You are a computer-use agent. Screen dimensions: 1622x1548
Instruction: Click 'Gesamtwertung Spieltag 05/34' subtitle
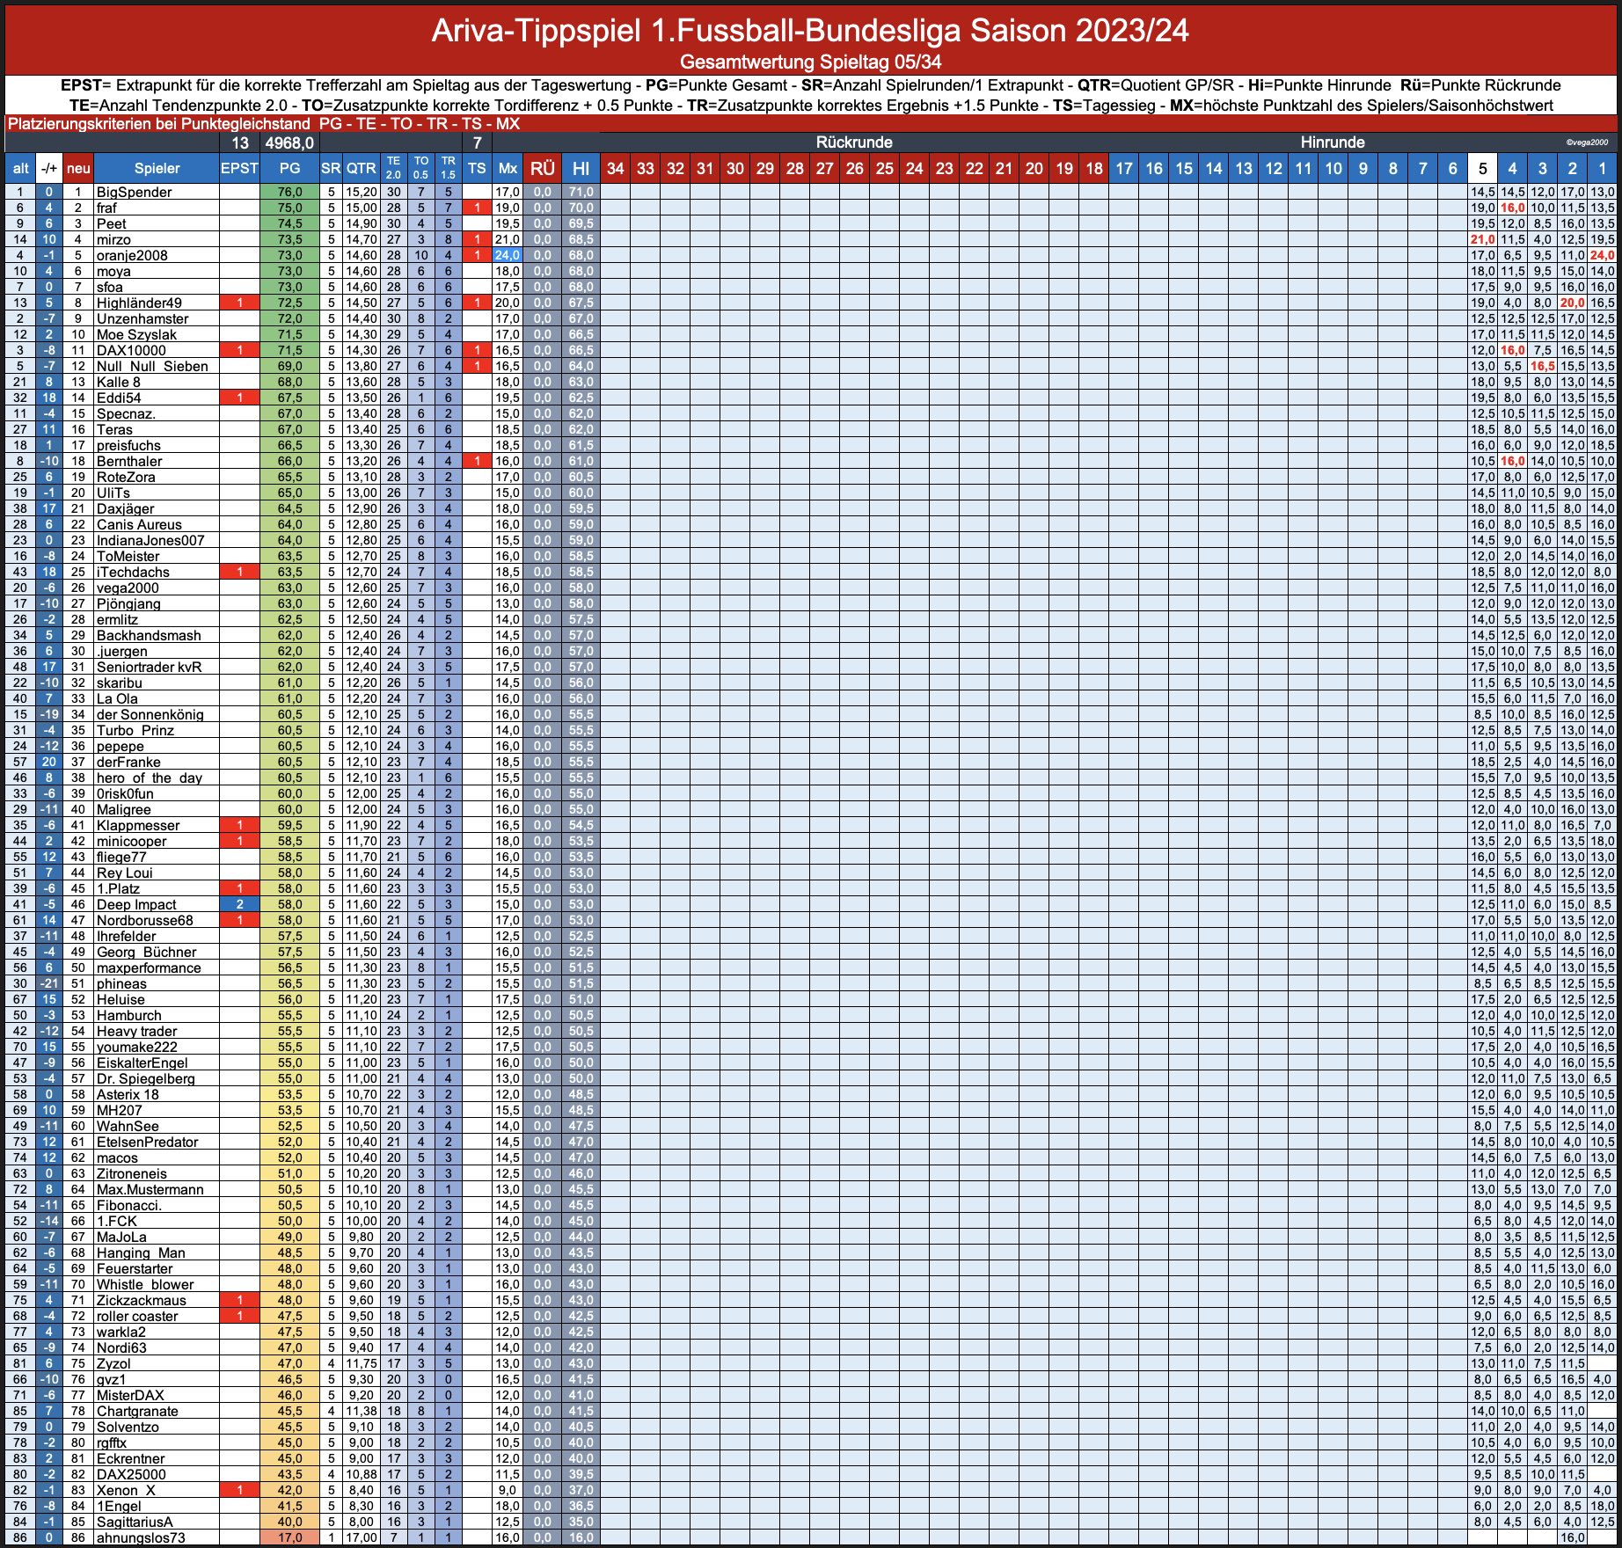tap(810, 62)
